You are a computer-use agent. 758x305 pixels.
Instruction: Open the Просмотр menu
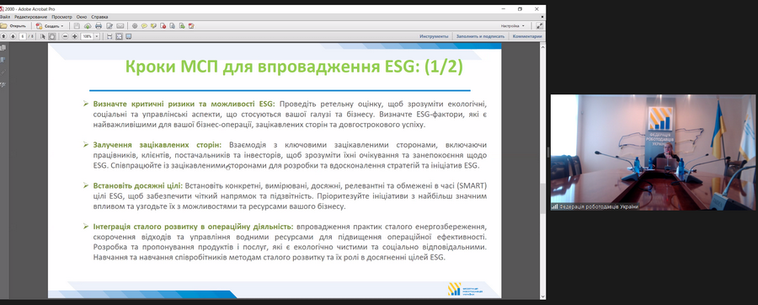(x=61, y=17)
